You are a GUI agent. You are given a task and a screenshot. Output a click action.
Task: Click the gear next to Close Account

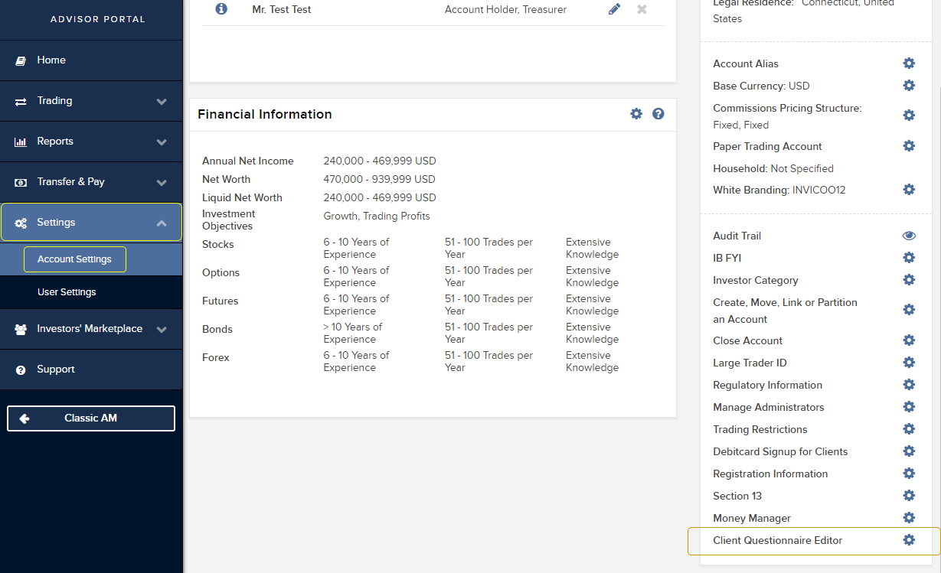[x=909, y=340]
